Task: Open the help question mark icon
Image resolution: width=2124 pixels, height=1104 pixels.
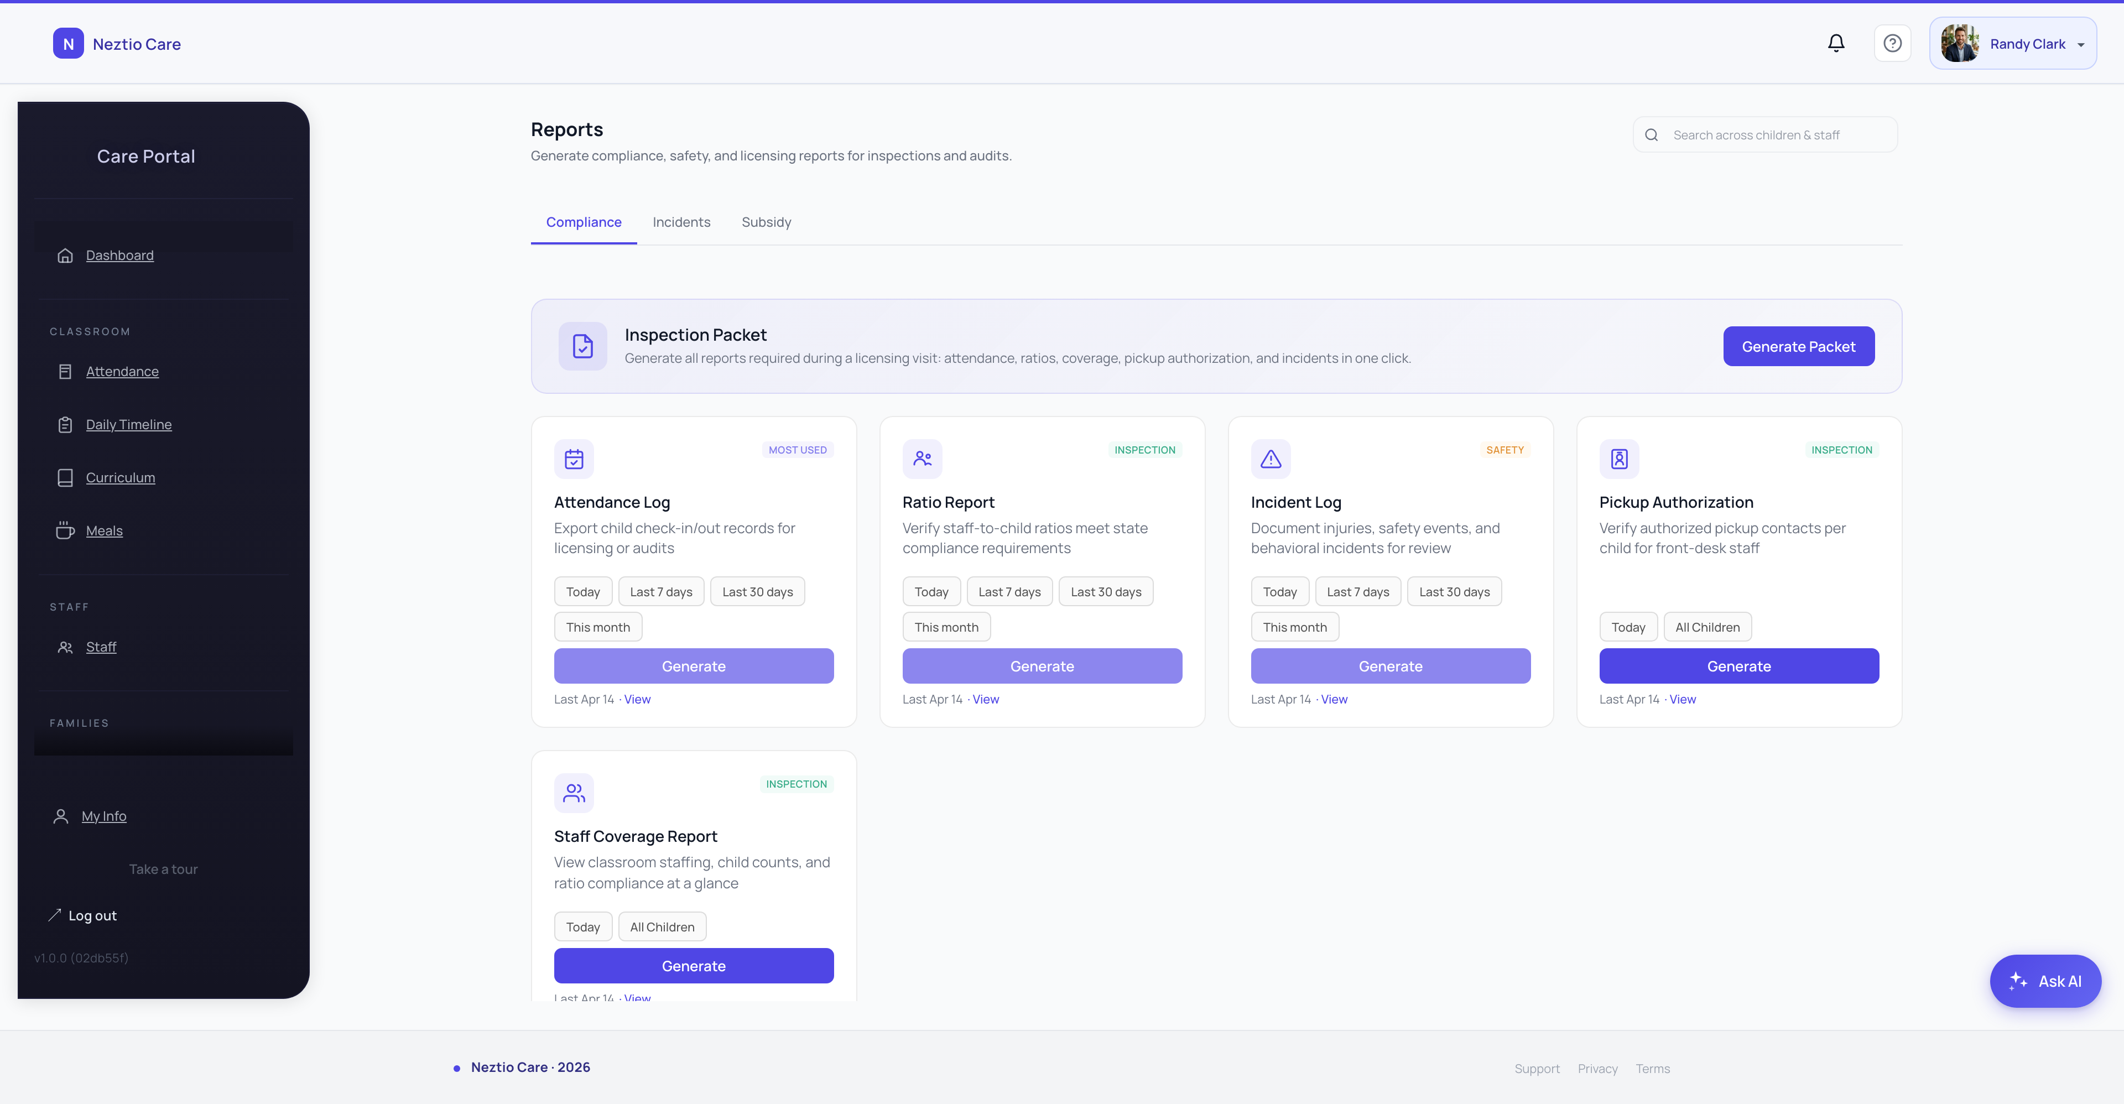Action: pos(1892,44)
